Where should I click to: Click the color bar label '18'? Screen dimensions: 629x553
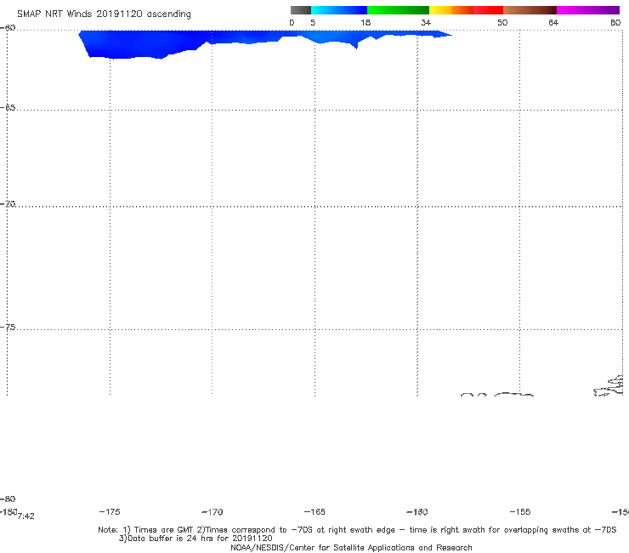coord(365,23)
